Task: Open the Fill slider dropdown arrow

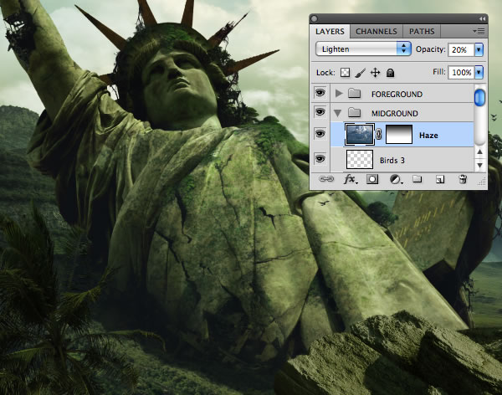Action: 479,73
